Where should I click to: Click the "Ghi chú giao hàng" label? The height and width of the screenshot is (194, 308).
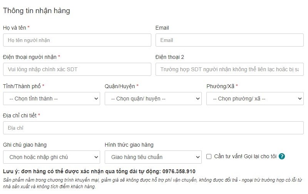pos(27,145)
